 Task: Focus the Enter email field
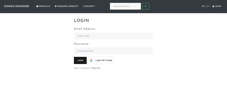coord(113,36)
